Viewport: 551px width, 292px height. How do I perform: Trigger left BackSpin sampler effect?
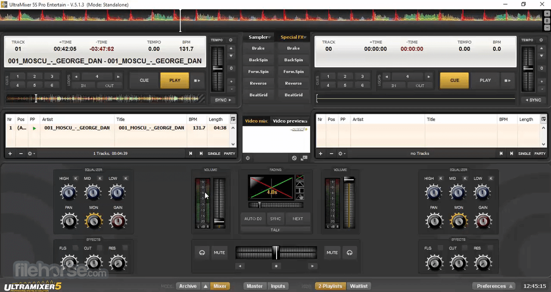(258, 60)
